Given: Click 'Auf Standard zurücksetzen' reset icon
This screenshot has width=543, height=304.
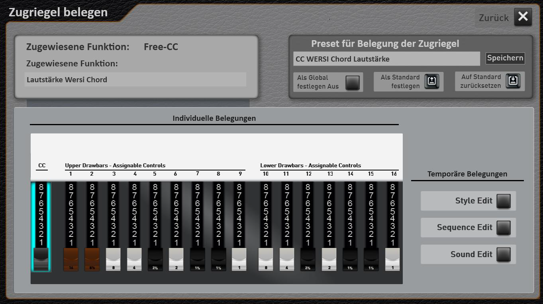Looking at the screenshot, I should coord(513,81).
